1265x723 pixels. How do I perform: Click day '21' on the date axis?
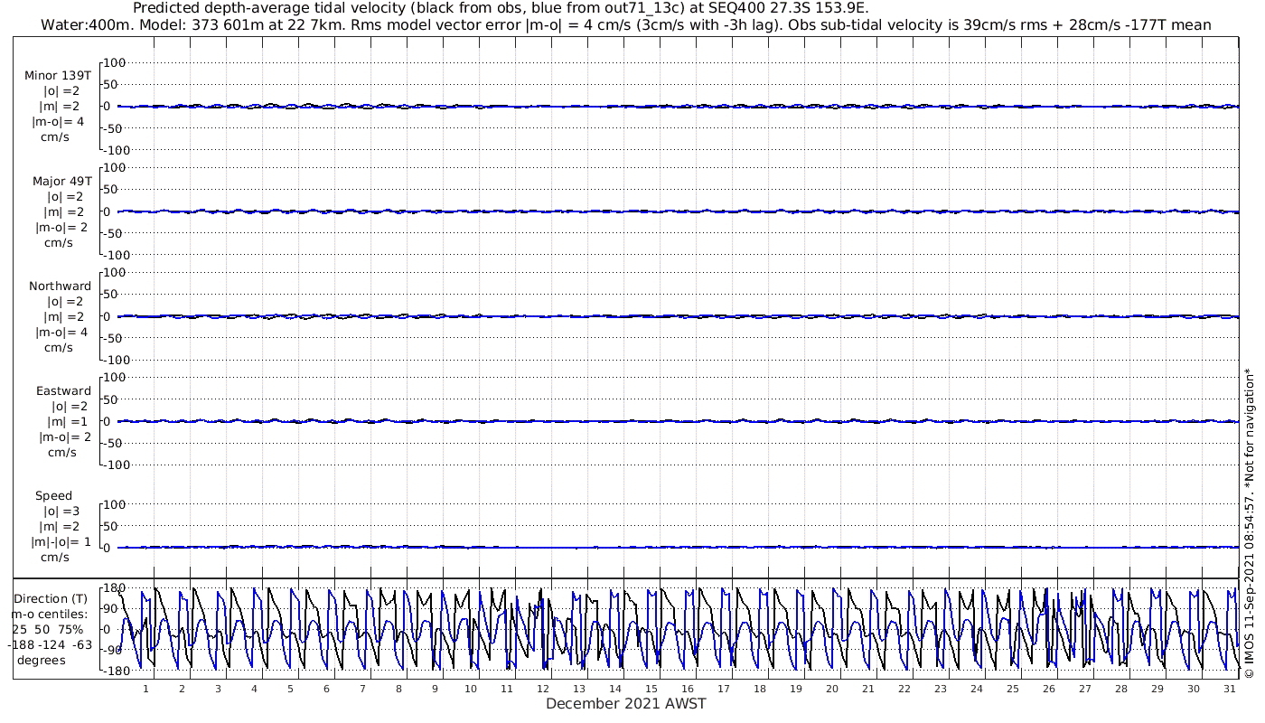868,689
